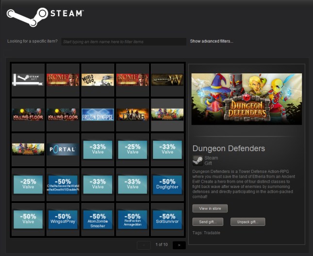Select the Frozen Synapse gift
Image resolution: width=313 pixels, height=256 pixels.
[x=98, y=115]
